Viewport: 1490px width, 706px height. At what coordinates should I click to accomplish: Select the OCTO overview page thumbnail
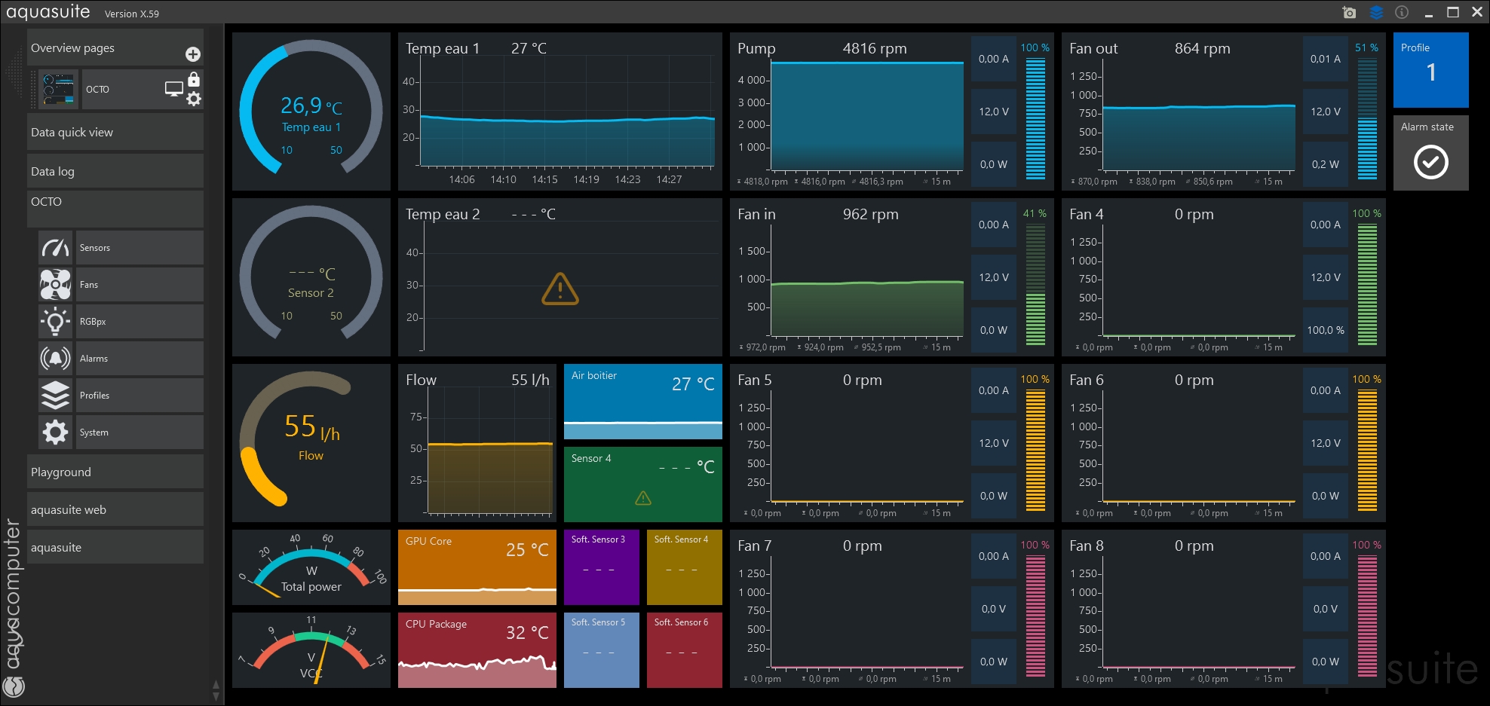[58, 89]
